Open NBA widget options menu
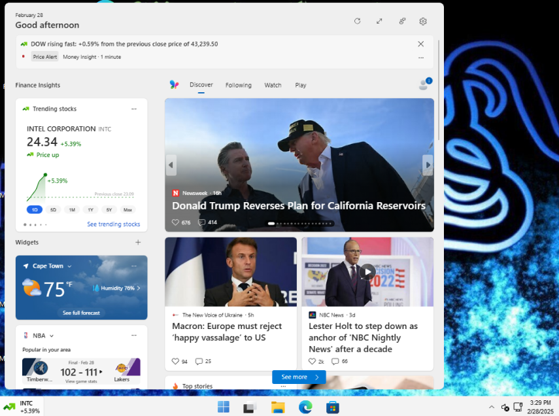The height and width of the screenshot is (416, 559). point(134,336)
